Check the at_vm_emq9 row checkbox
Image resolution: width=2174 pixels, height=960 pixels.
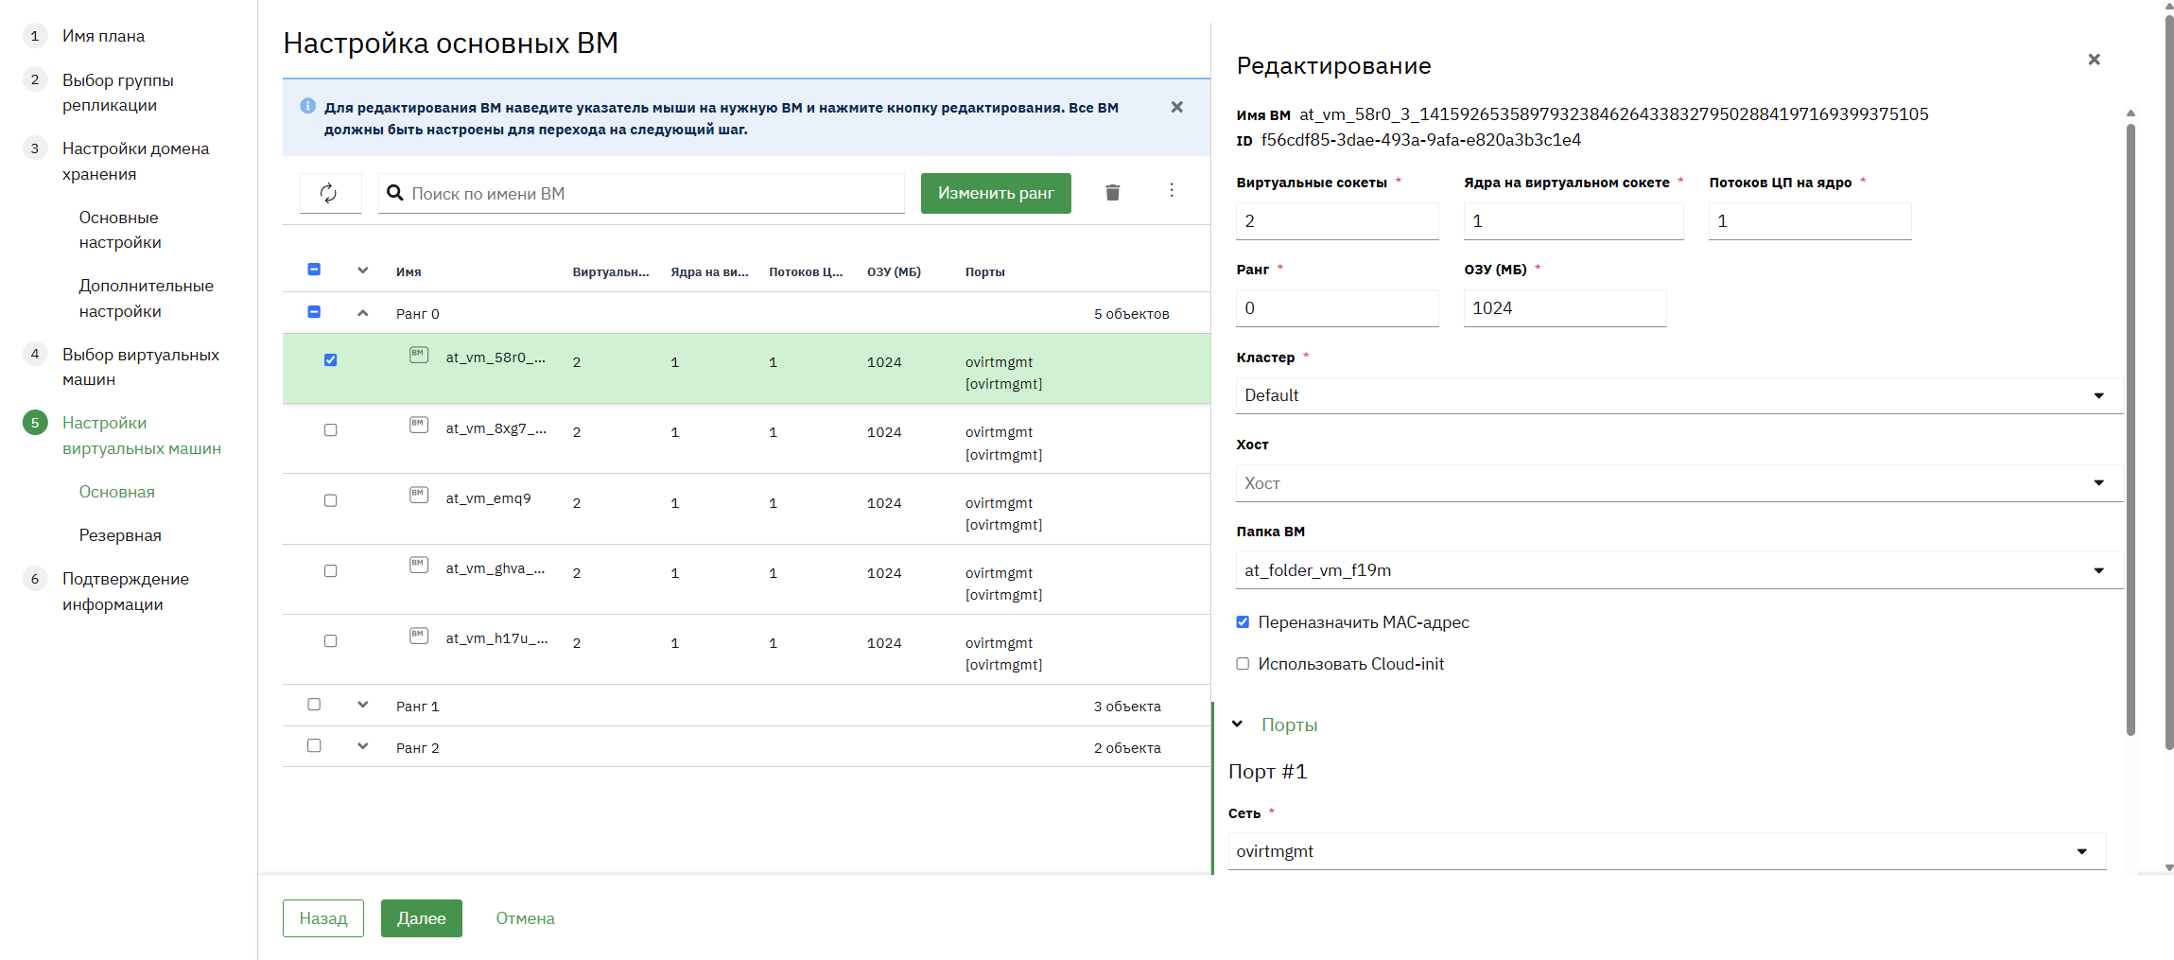330,500
